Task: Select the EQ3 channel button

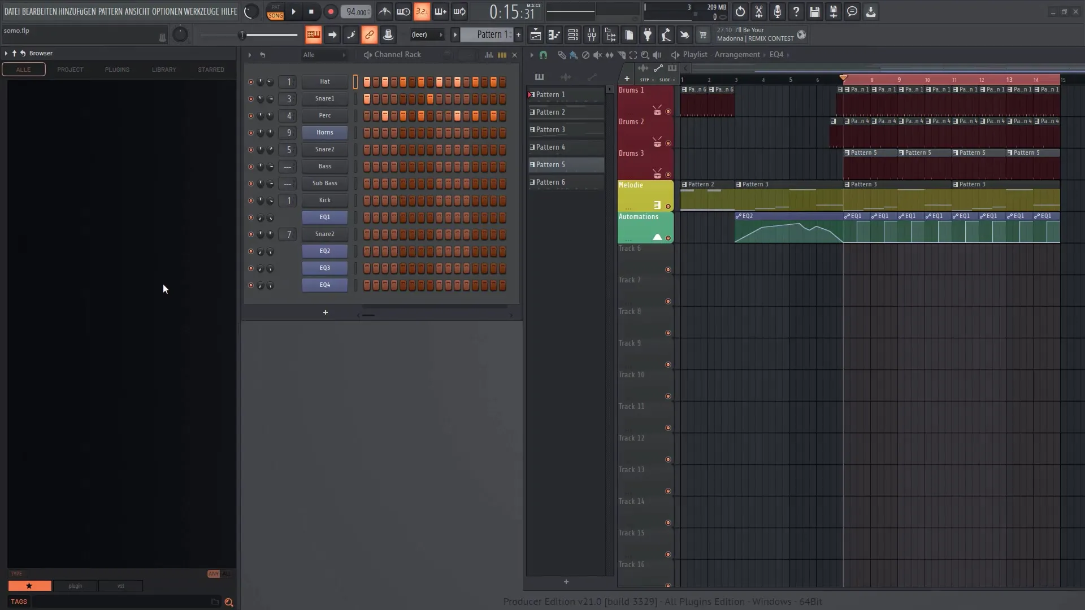Action: [x=325, y=268]
